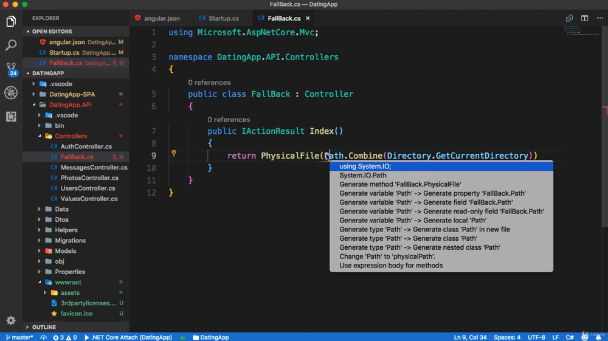
Task: Click '0 references' above Index method
Action: pyautogui.click(x=229, y=120)
